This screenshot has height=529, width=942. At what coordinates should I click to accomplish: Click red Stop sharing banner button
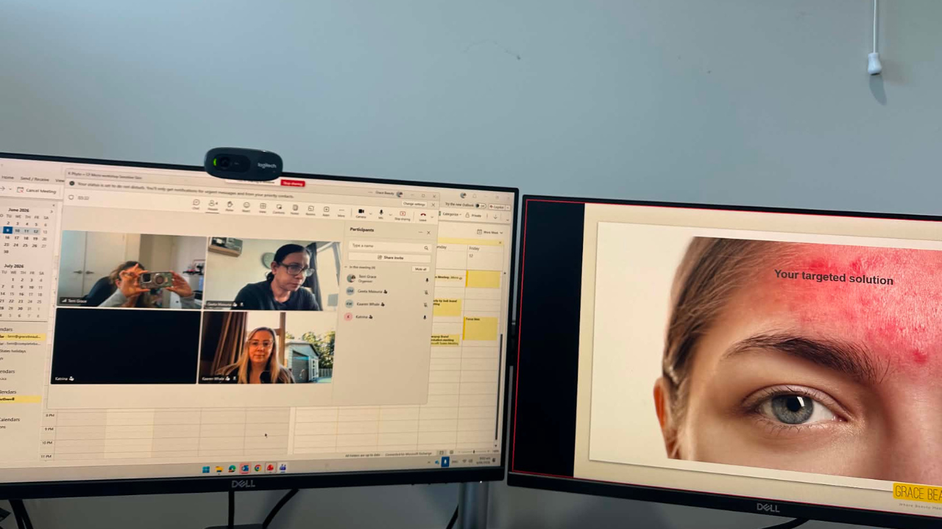click(292, 183)
